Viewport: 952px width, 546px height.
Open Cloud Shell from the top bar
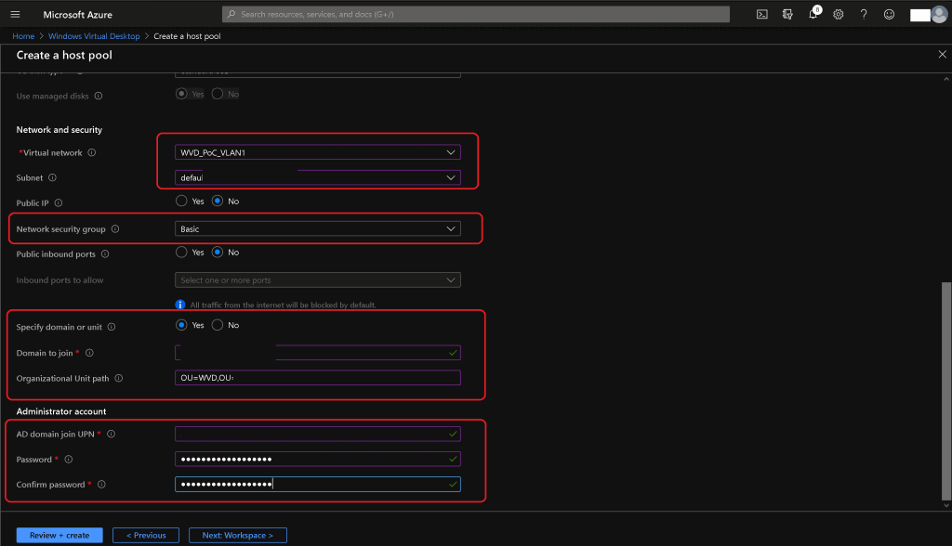pyautogui.click(x=762, y=15)
